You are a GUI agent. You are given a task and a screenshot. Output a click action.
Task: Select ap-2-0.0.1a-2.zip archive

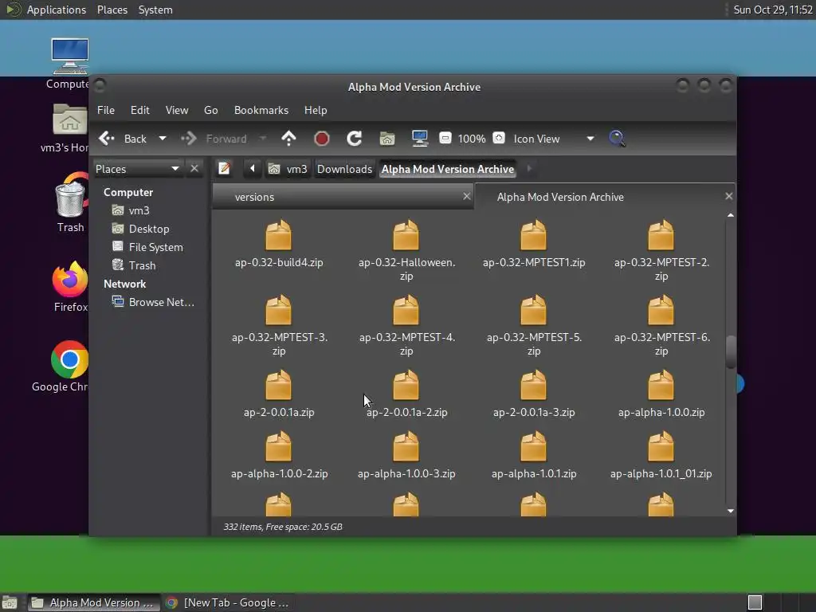coord(406,394)
